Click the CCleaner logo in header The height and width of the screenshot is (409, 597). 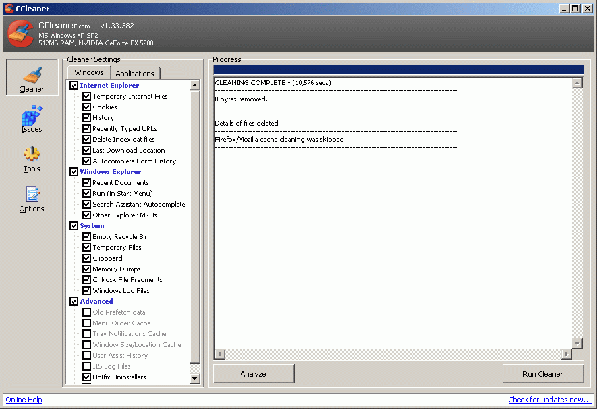(21, 34)
